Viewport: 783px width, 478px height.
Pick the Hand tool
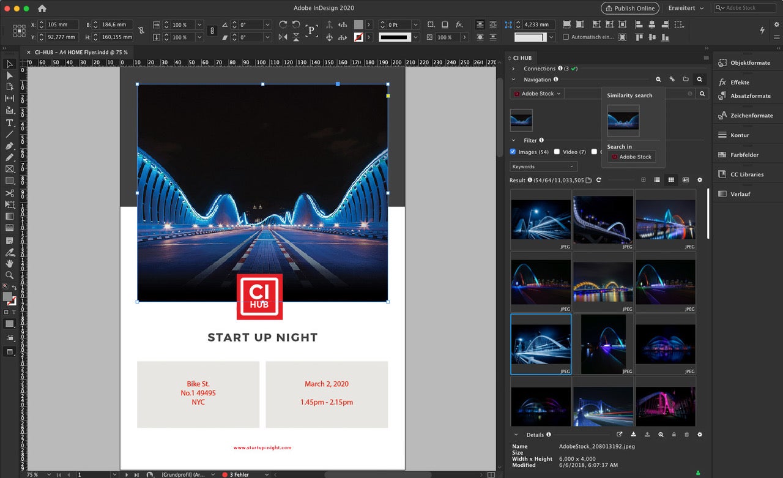pos(9,263)
